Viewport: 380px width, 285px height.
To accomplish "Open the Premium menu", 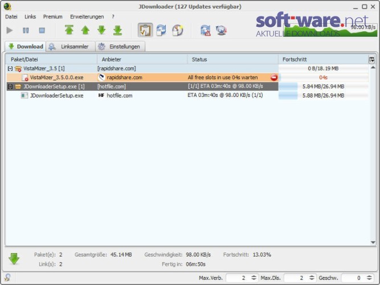I will pyautogui.click(x=53, y=17).
